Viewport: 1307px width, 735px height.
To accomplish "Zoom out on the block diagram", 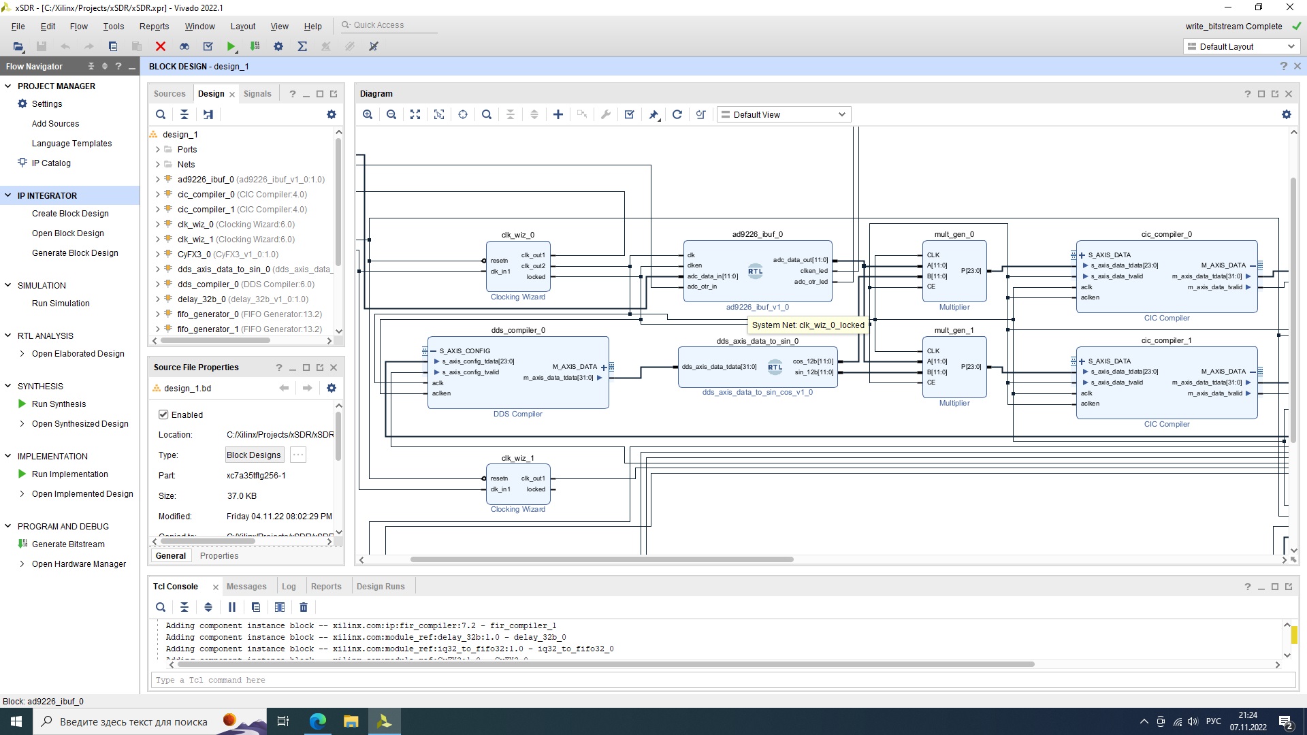I will 391,114.
